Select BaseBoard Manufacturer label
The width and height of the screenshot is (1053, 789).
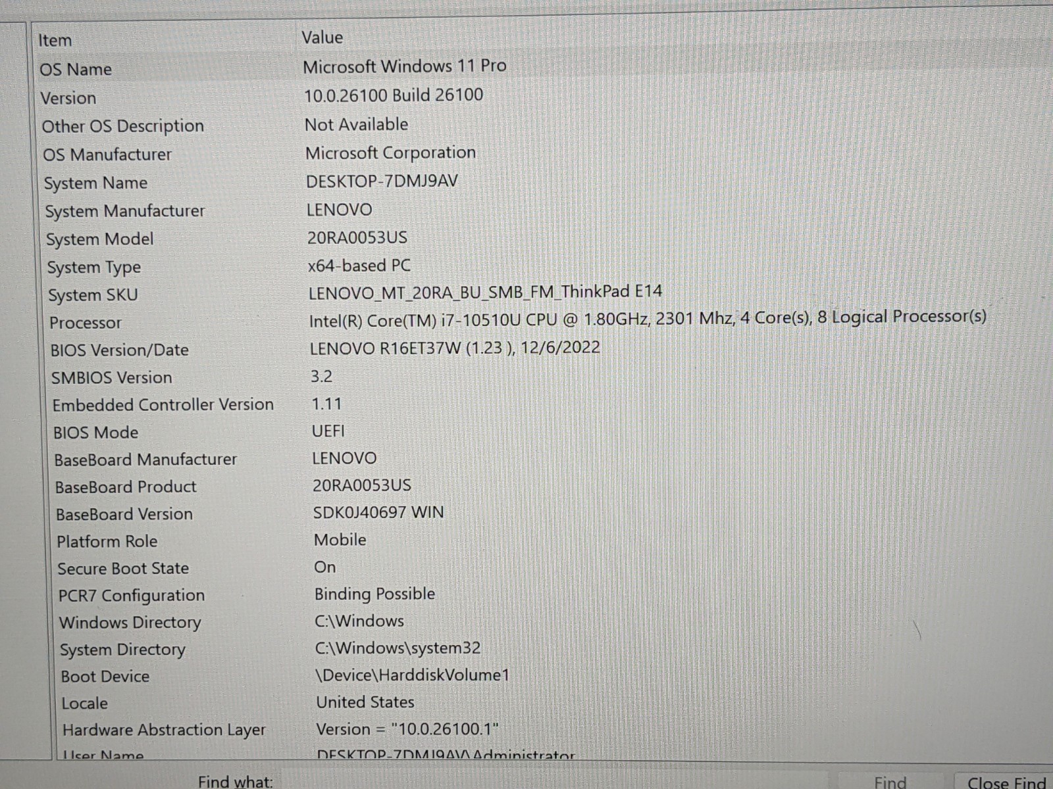click(145, 460)
